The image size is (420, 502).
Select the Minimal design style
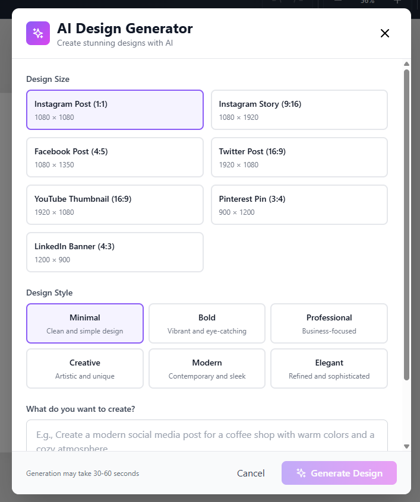pos(85,323)
